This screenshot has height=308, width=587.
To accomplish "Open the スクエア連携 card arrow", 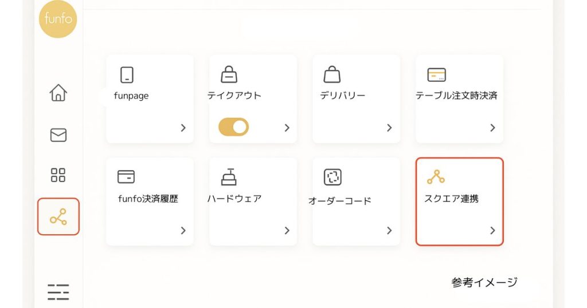I will [x=492, y=231].
